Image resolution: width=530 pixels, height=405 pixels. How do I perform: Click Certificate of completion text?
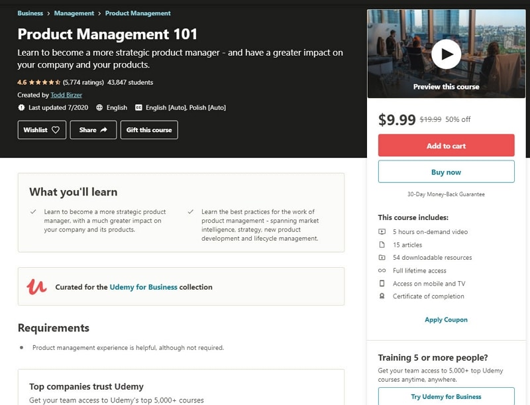(x=428, y=296)
